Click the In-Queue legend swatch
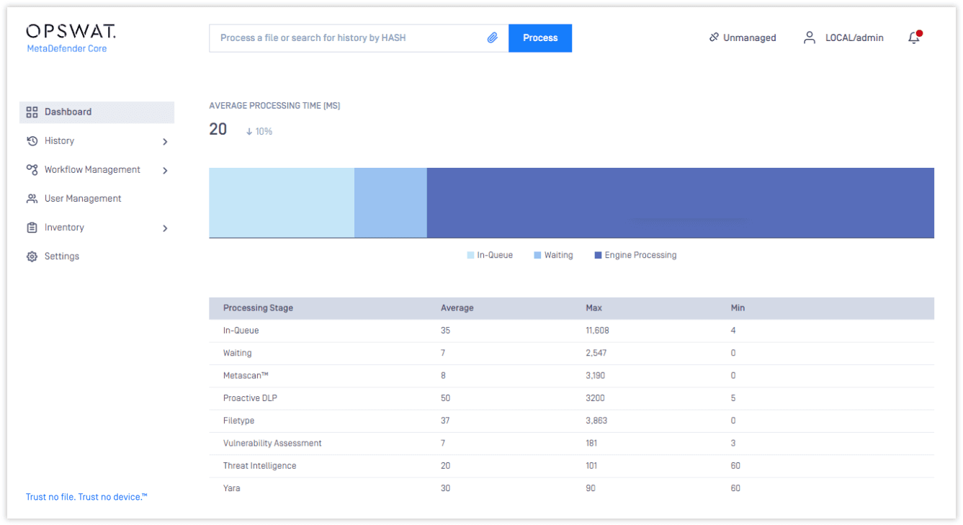This screenshot has height=525, width=963. point(470,256)
